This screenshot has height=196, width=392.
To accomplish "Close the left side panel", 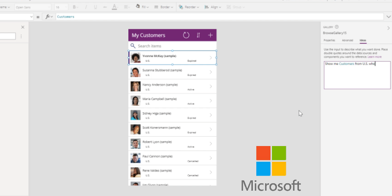I will (x=23, y=27).
